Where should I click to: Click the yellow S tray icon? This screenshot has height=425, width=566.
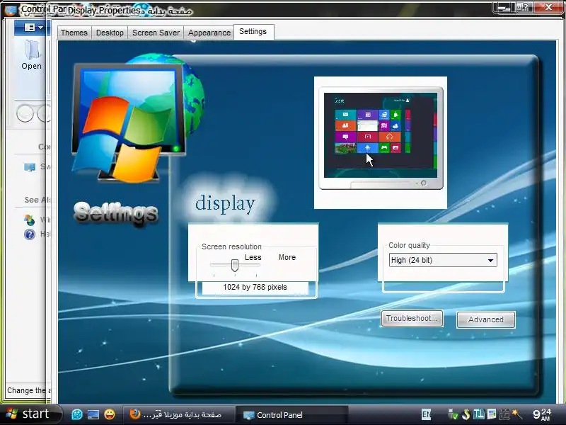pos(466,414)
